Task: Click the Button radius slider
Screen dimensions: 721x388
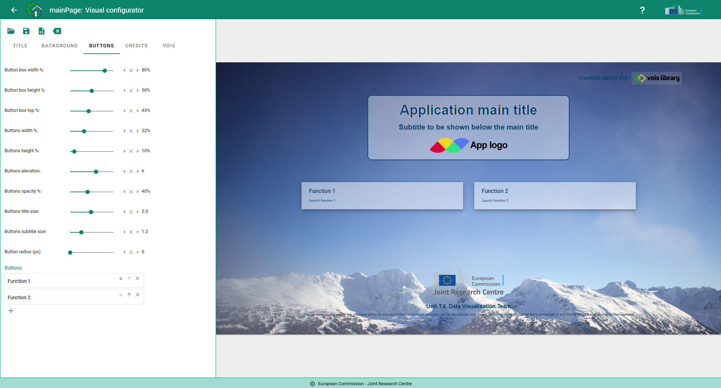Action: 92,253
